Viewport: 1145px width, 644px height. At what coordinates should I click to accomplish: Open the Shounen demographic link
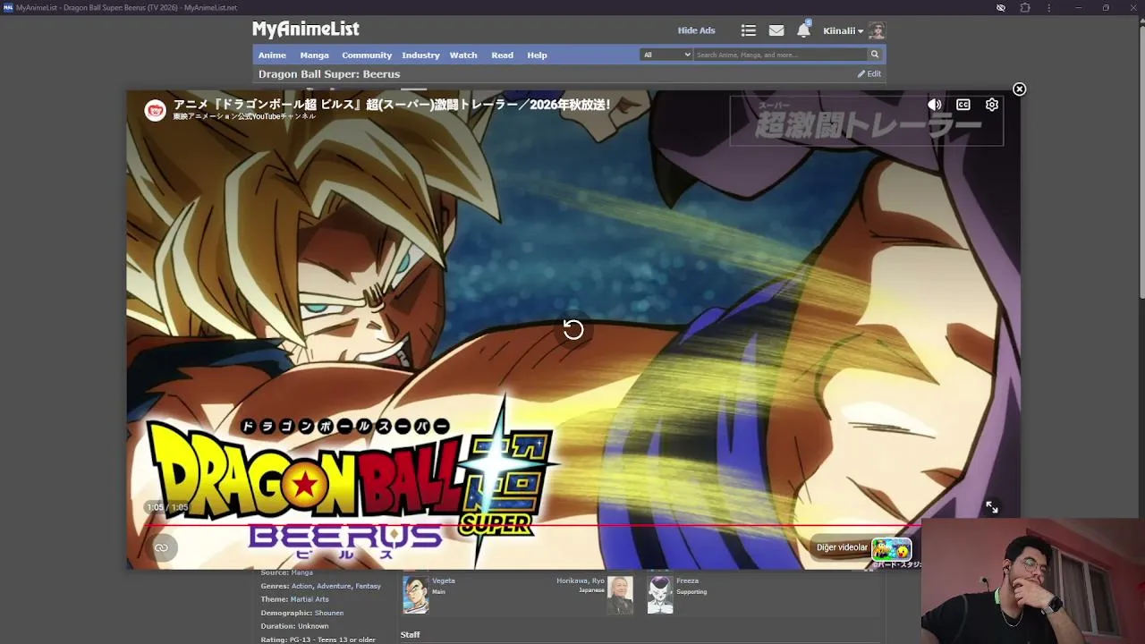(329, 613)
